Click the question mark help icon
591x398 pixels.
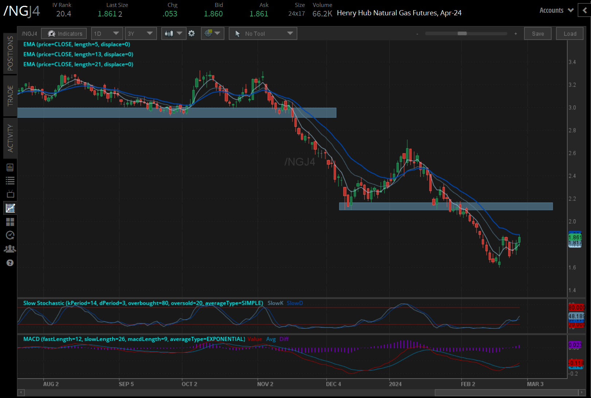[x=10, y=263]
